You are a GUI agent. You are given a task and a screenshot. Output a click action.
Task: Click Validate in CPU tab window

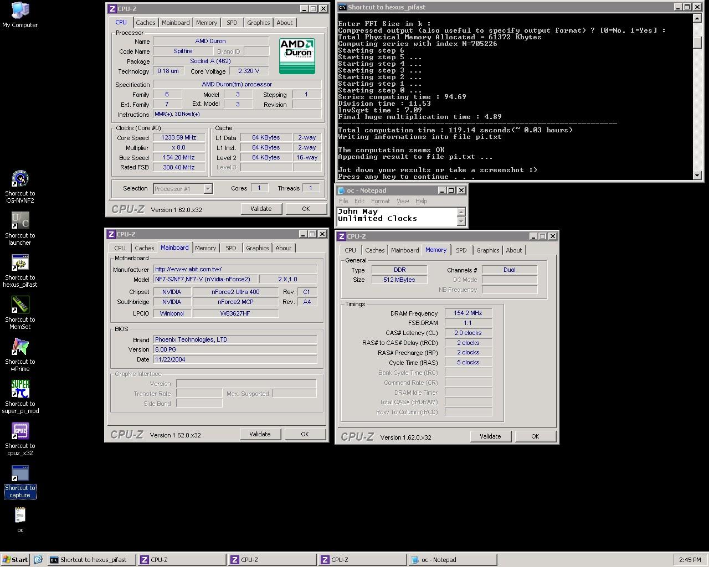click(261, 209)
